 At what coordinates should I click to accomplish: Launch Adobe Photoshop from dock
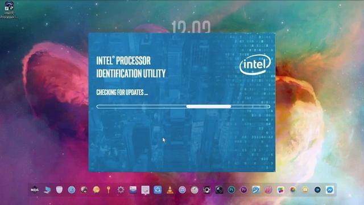point(231,190)
